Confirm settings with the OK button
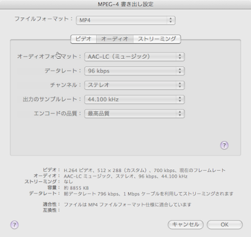The width and height of the screenshot is (251, 237). pos(225,224)
